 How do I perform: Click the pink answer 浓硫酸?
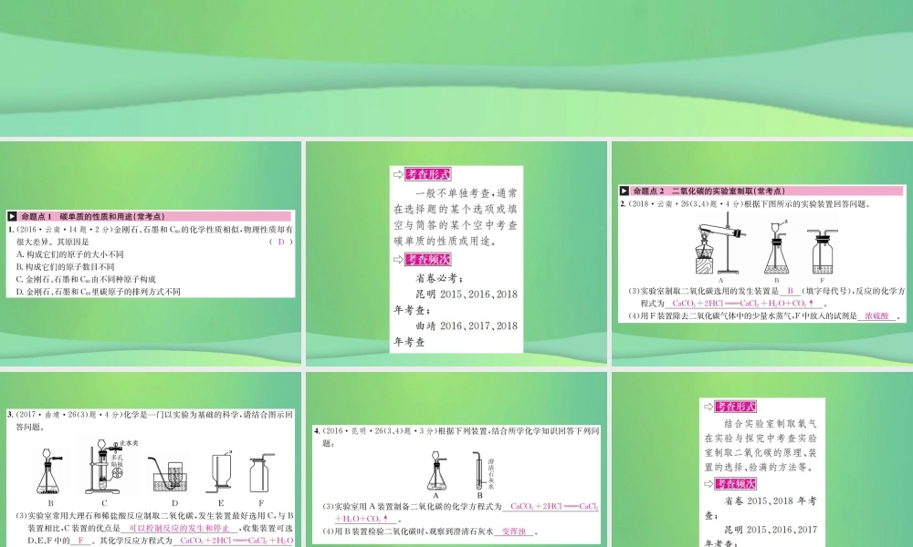click(876, 316)
